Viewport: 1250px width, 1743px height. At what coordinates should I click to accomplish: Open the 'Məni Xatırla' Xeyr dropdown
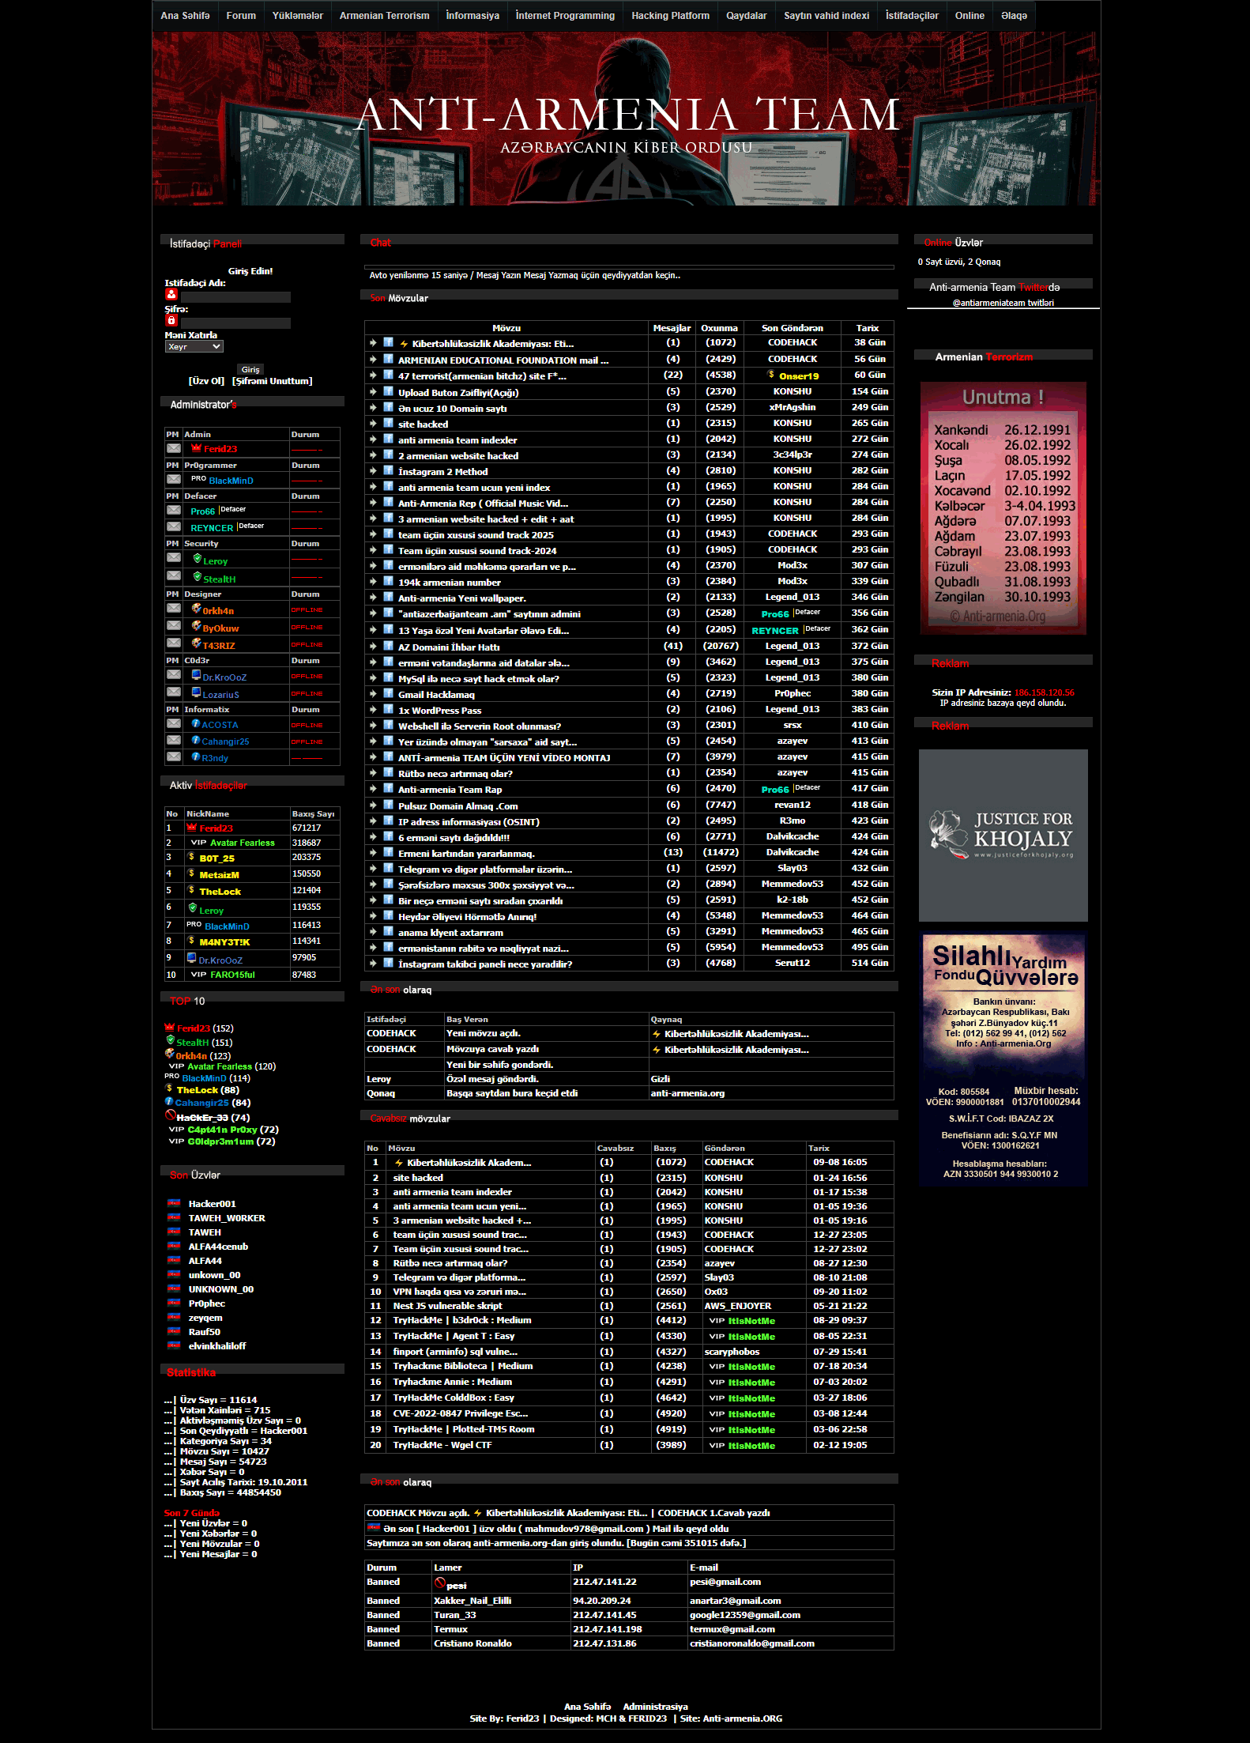(194, 346)
